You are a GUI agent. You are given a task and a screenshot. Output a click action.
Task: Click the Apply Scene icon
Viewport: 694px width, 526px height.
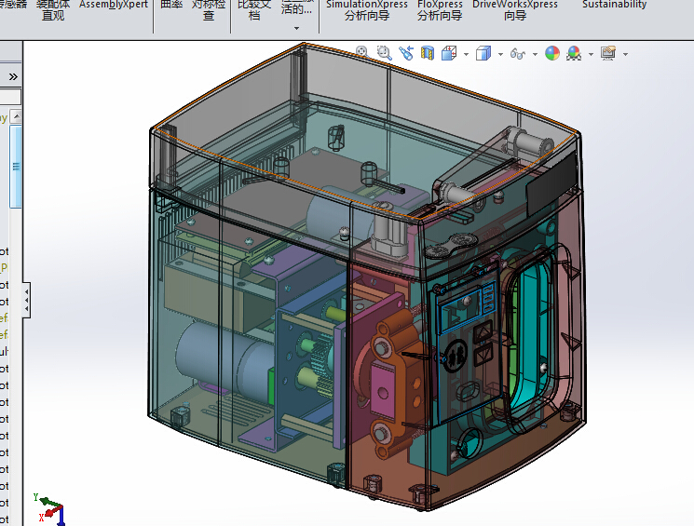(x=574, y=53)
